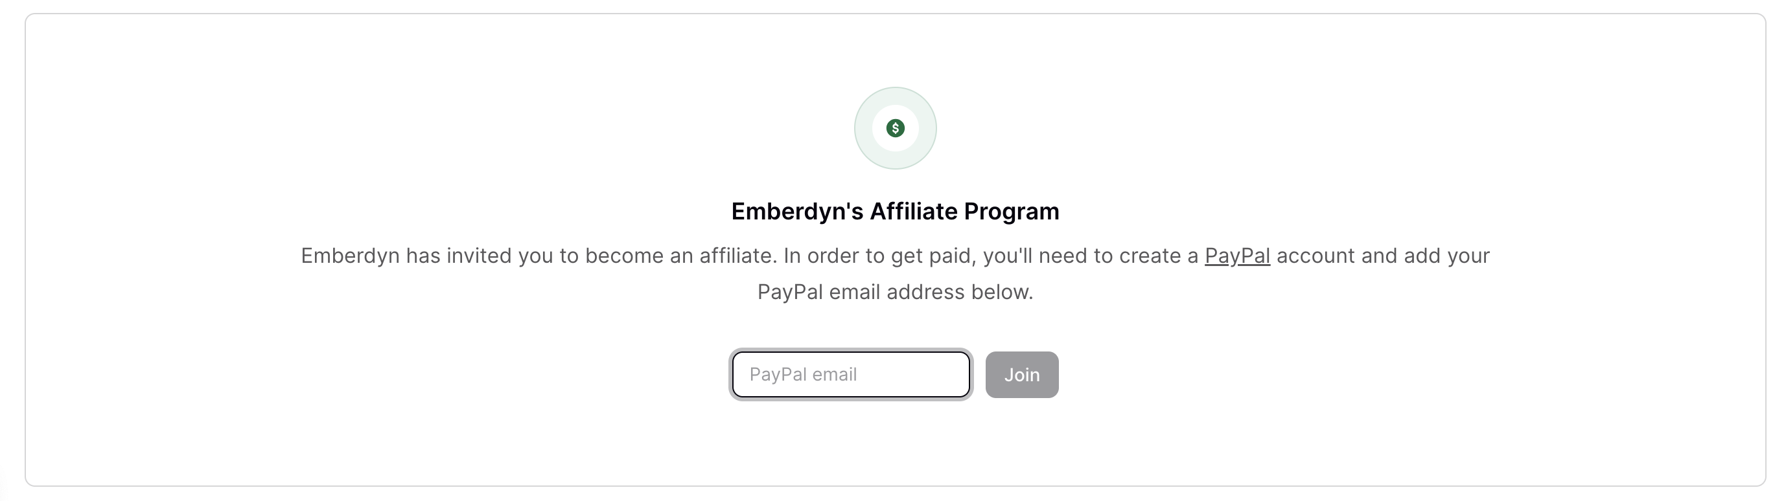Select the circular money badge above the heading
The width and height of the screenshot is (1786, 501).
pyautogui.click(x=895, y=128)
